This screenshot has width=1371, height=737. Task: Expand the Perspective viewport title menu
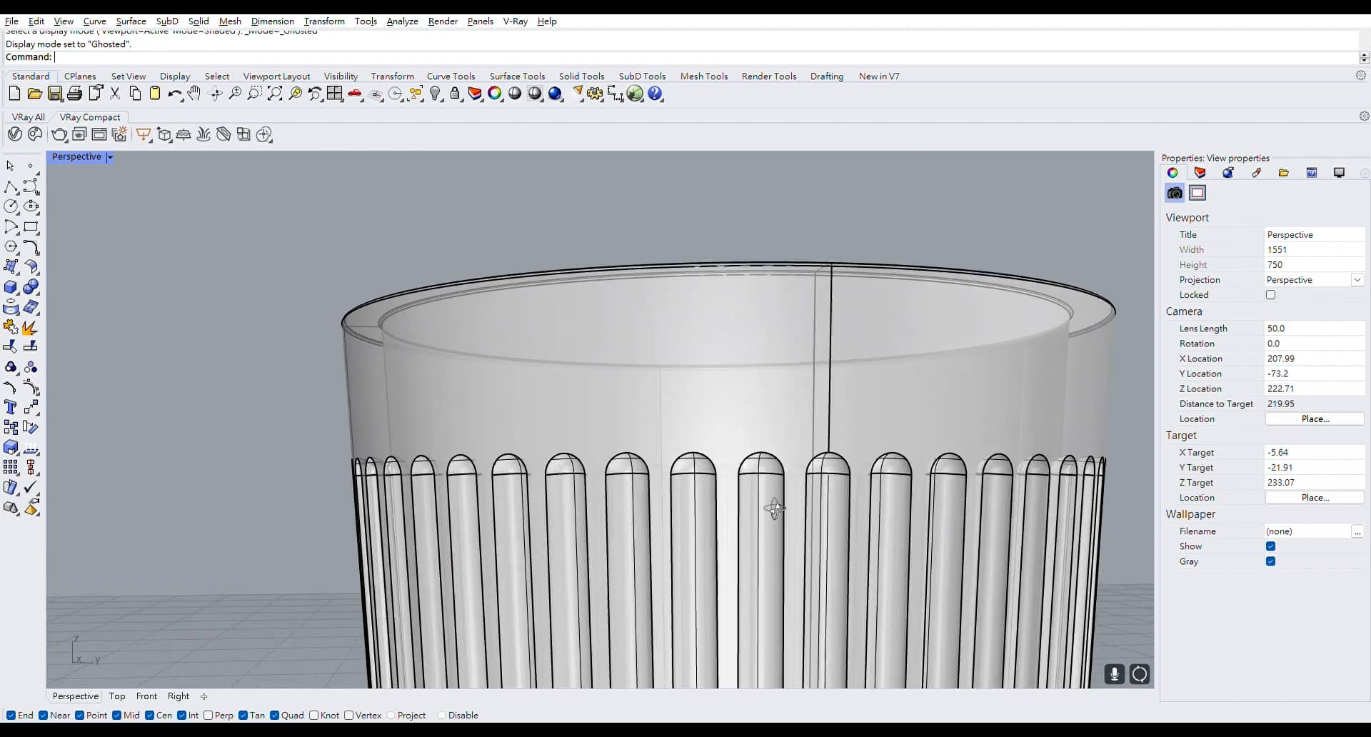(x=110, y=157)
